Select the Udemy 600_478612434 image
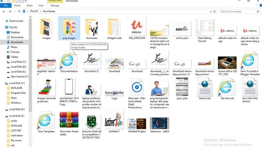This screenshot has width=262, height=147. [x=137, y=29]
